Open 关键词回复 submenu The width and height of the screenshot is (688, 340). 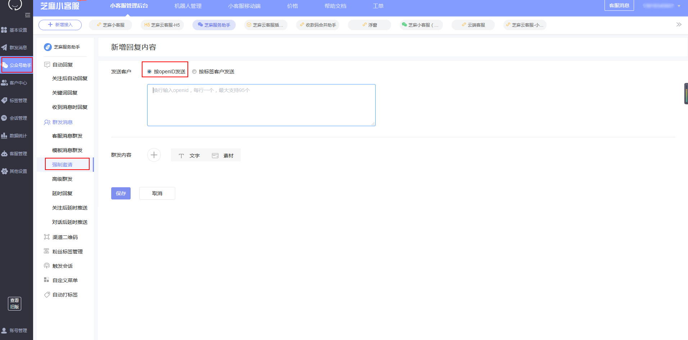click(65, 93)
